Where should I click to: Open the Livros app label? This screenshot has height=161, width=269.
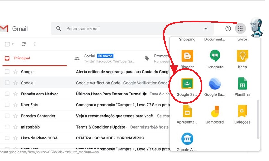[x=242, y=39]
